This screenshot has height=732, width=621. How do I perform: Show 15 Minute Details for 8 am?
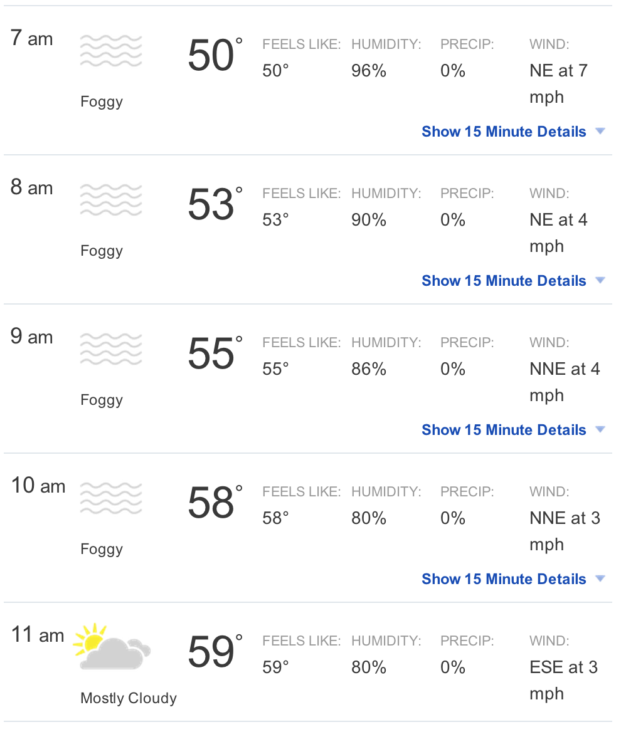[x=504, y=281]
